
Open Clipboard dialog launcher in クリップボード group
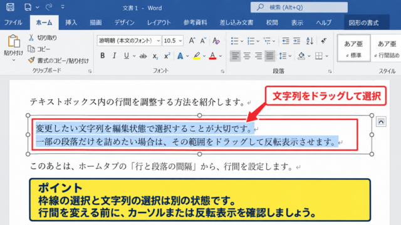click(x=90, y=71)
